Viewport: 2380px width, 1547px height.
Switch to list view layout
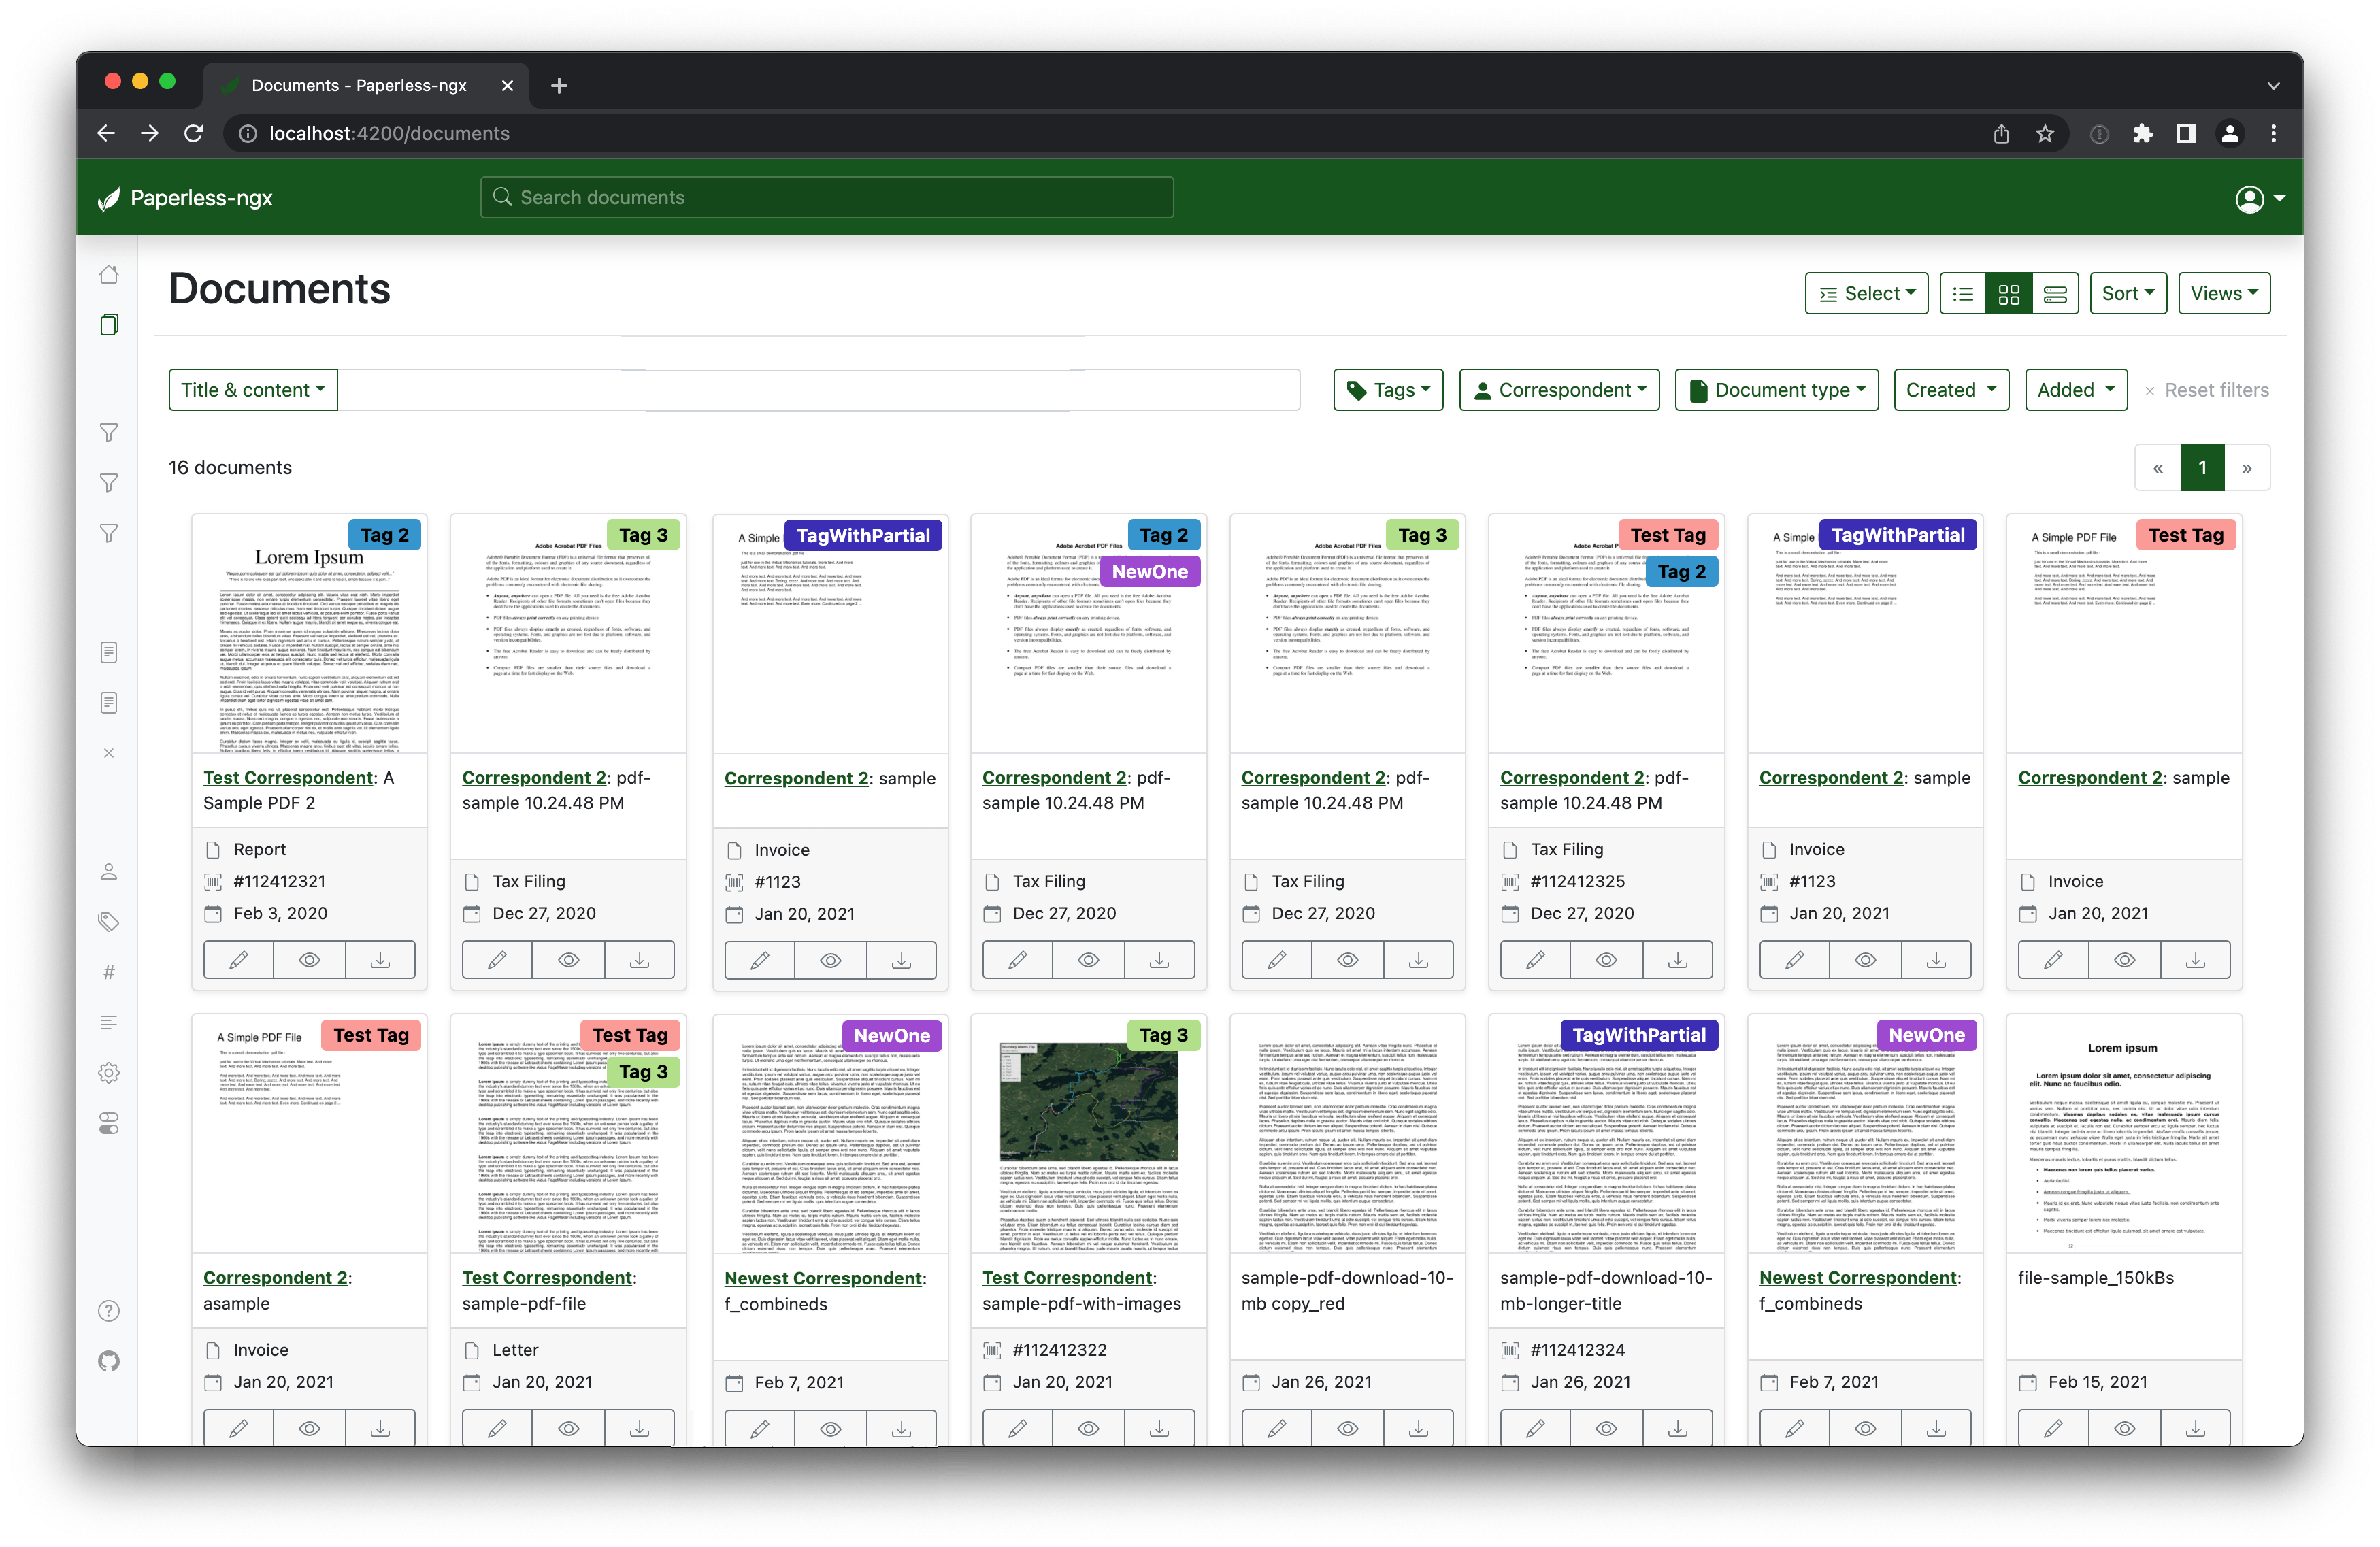click(1962, 292)
